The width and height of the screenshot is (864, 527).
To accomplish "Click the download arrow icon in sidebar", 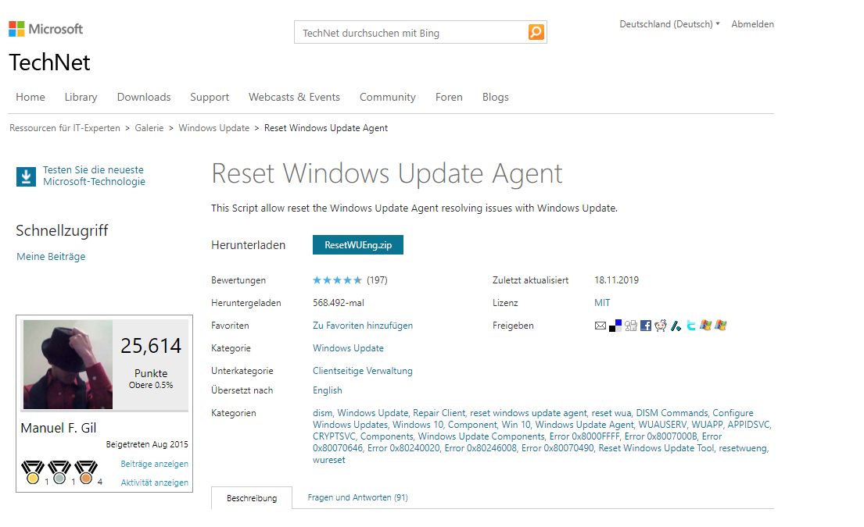I will (x=26, y=176).
